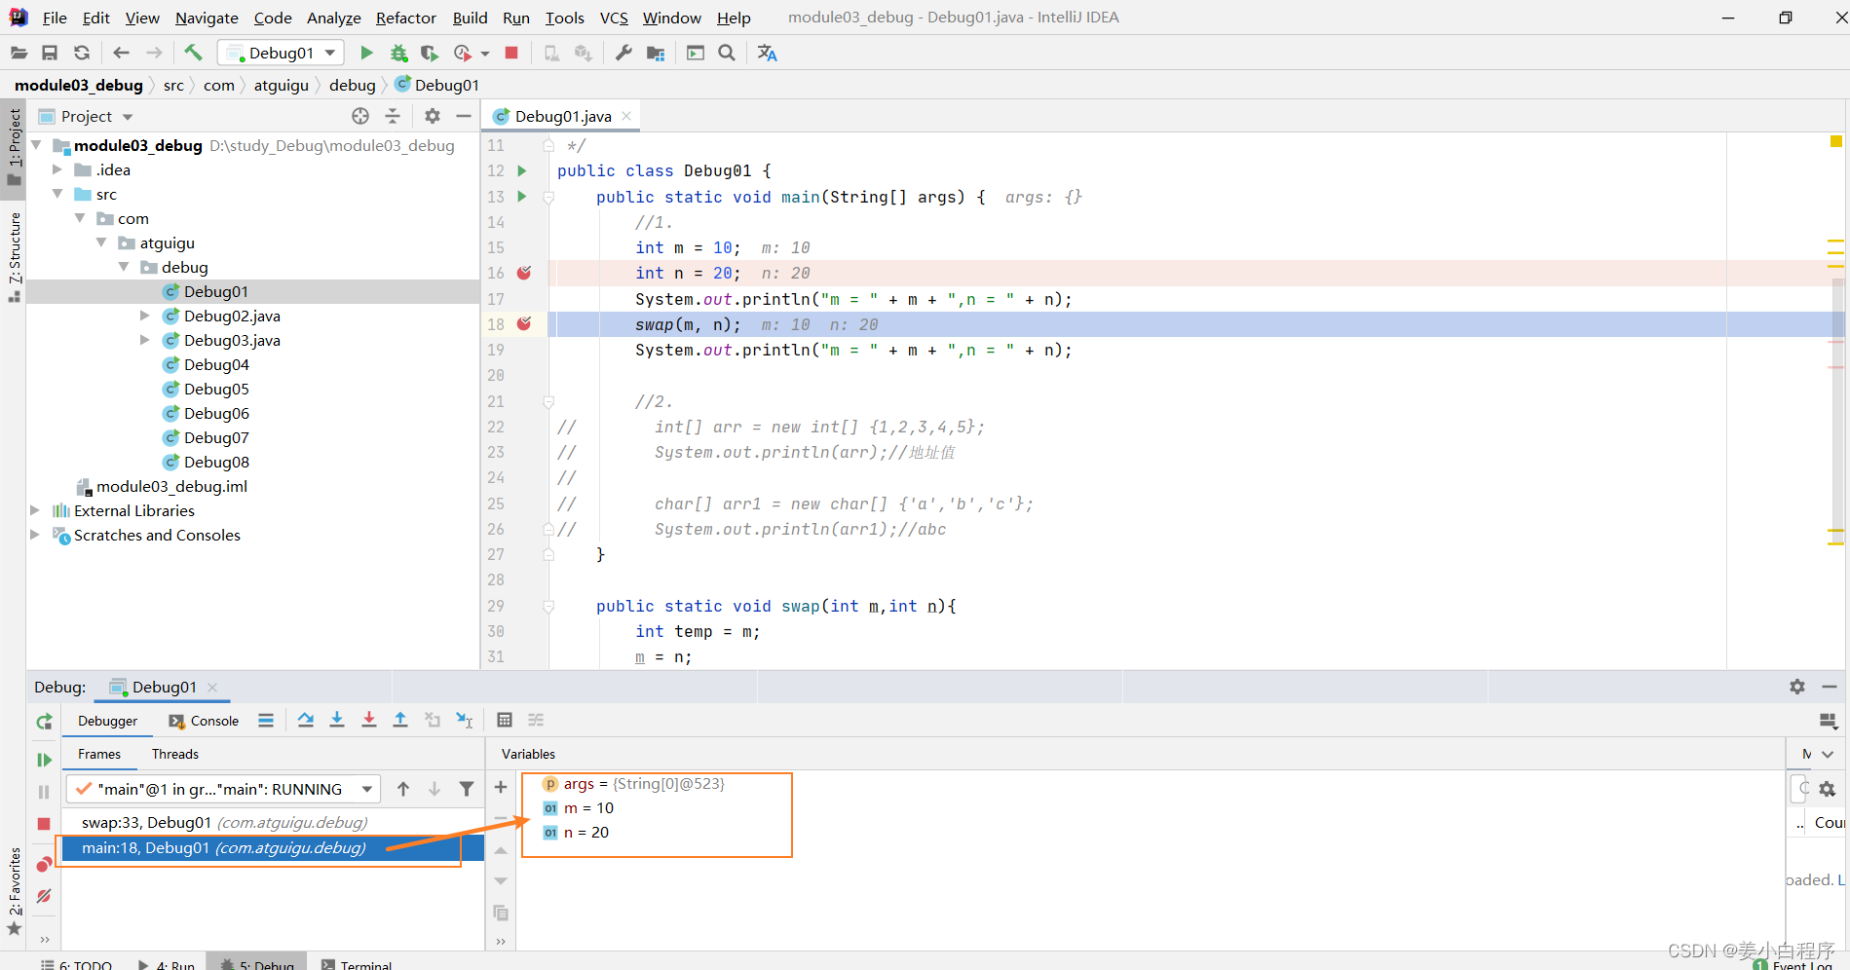Filter frames with the funnel icon
Viewport: 1850px width, 970px height.
tap(467, 789)
